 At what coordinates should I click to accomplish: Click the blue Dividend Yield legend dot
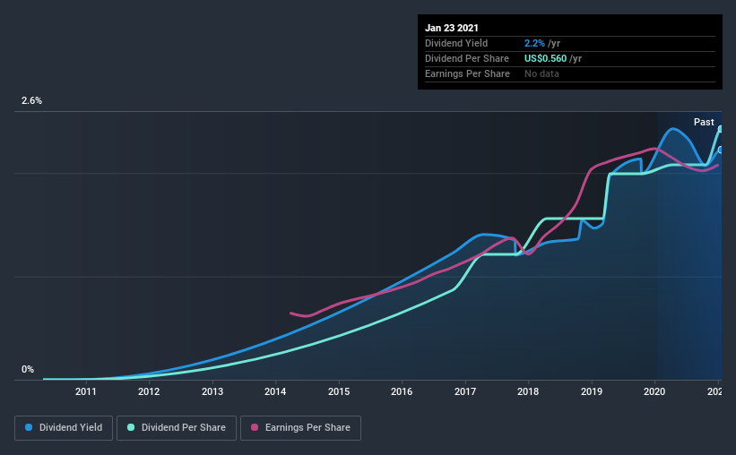29,427
